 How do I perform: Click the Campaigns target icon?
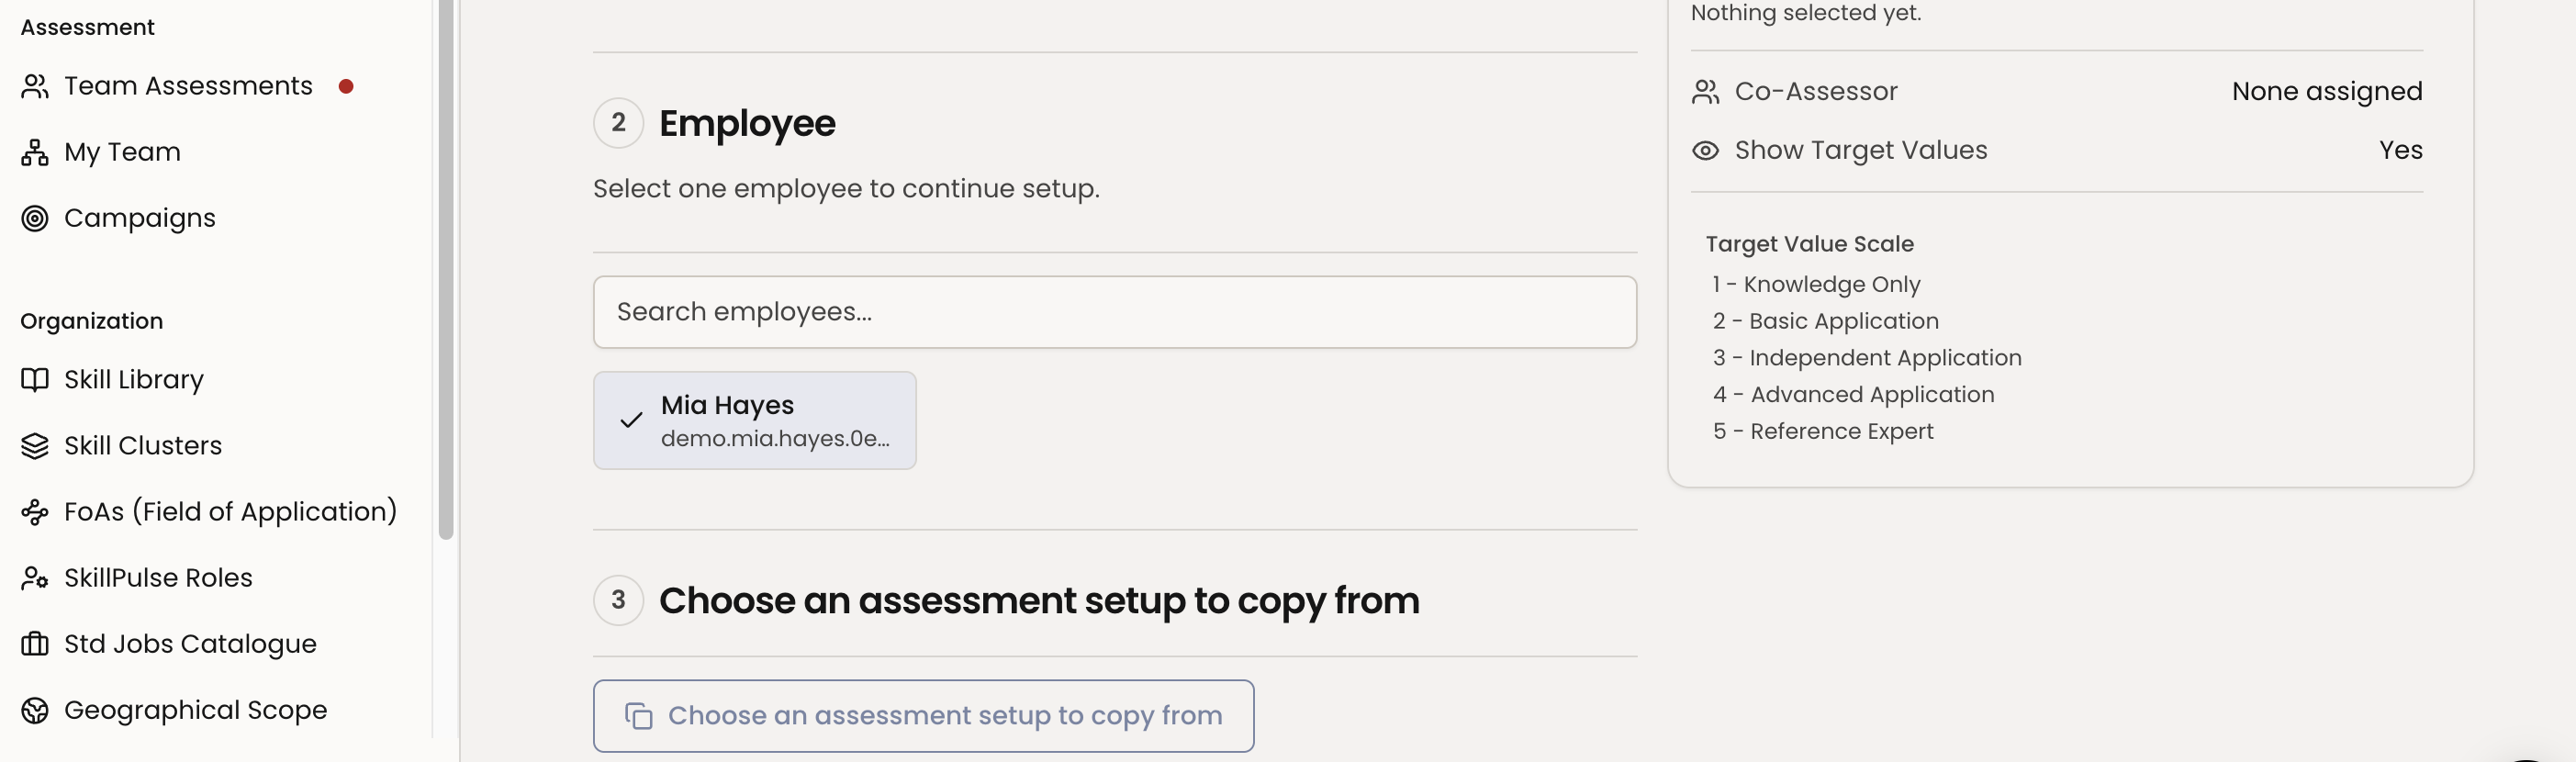click(35, 219)
